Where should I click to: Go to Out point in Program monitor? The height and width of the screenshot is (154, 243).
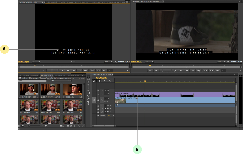pyautogui.click(x=198, y=71)
